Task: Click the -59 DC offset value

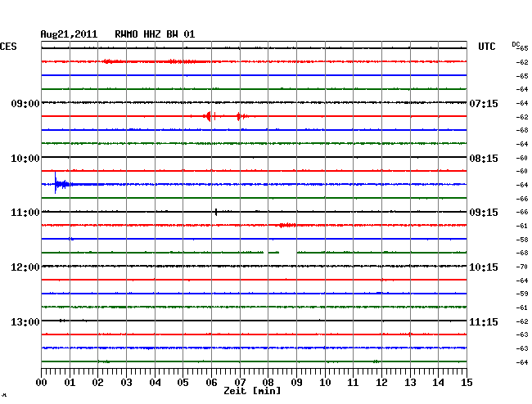Action: pos(522,294)
